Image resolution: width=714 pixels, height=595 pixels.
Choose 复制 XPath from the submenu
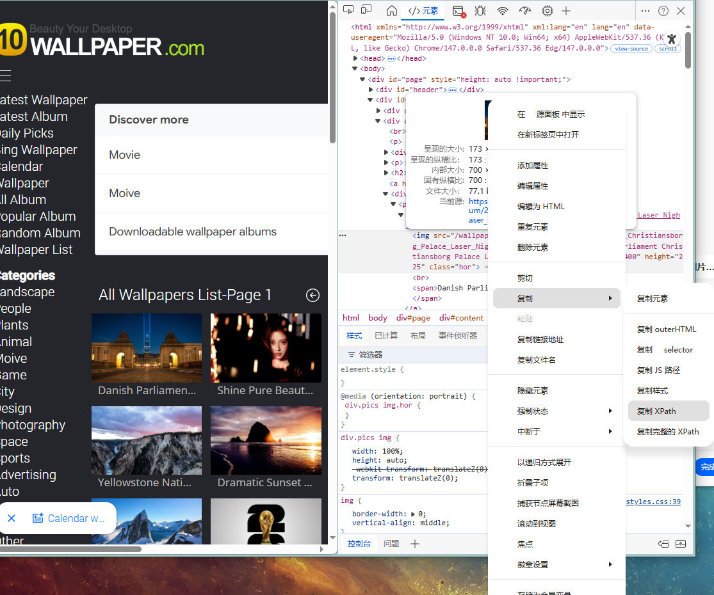click(x=668, y=411)
